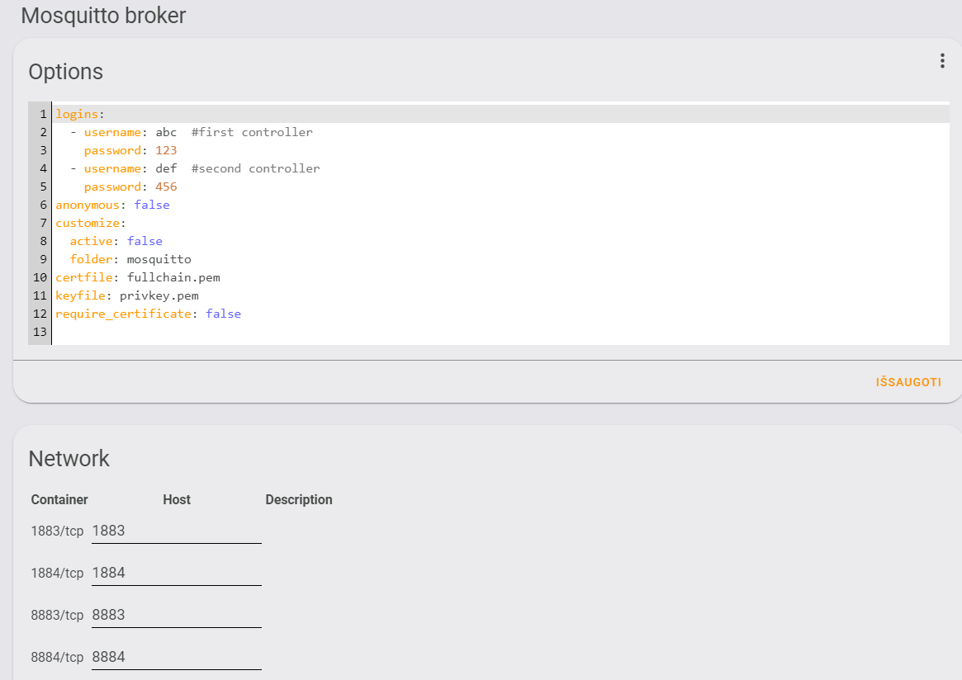Click password value 123 in editor

(x=166, y=150)
